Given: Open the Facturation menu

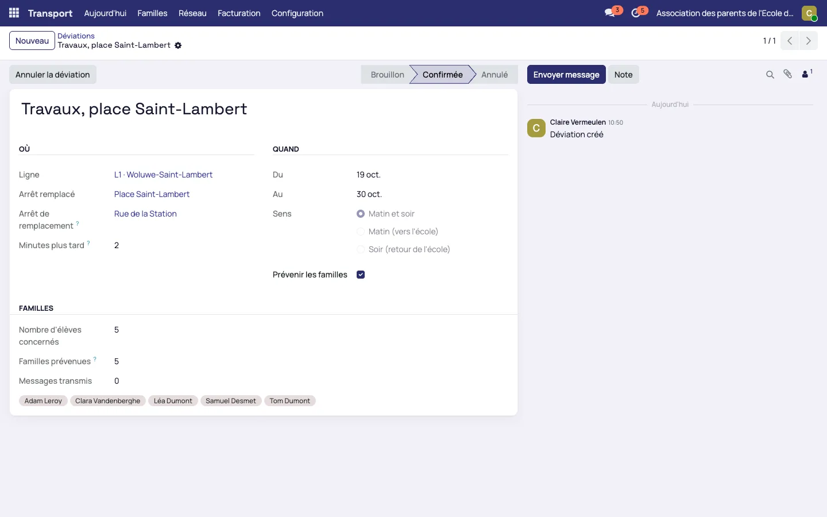Looking at the screenshot, I should (239, 13).
